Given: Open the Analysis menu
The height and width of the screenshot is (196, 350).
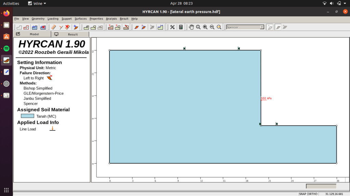Looking at the screenshot, I should [x=111, y=19].
